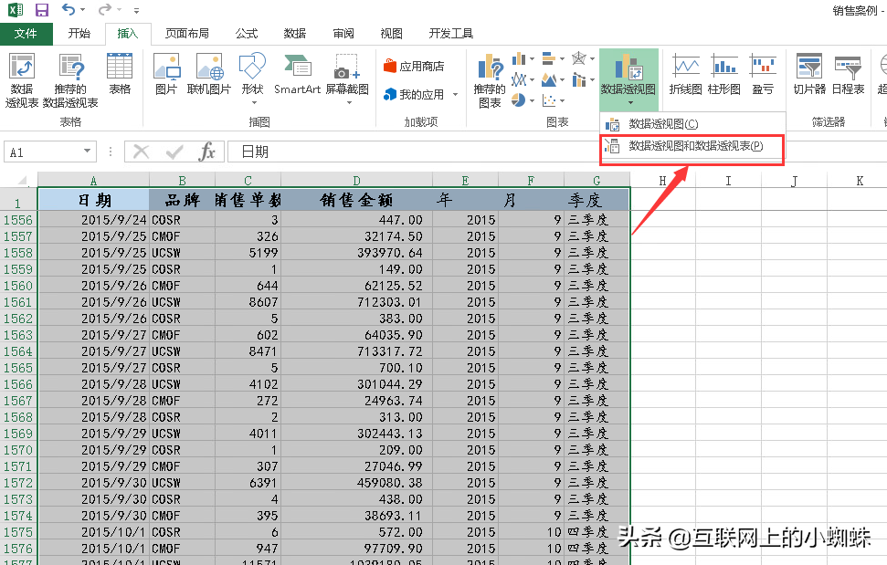
Task: Click header cell 销售金额
Action: tap(356, 200)
